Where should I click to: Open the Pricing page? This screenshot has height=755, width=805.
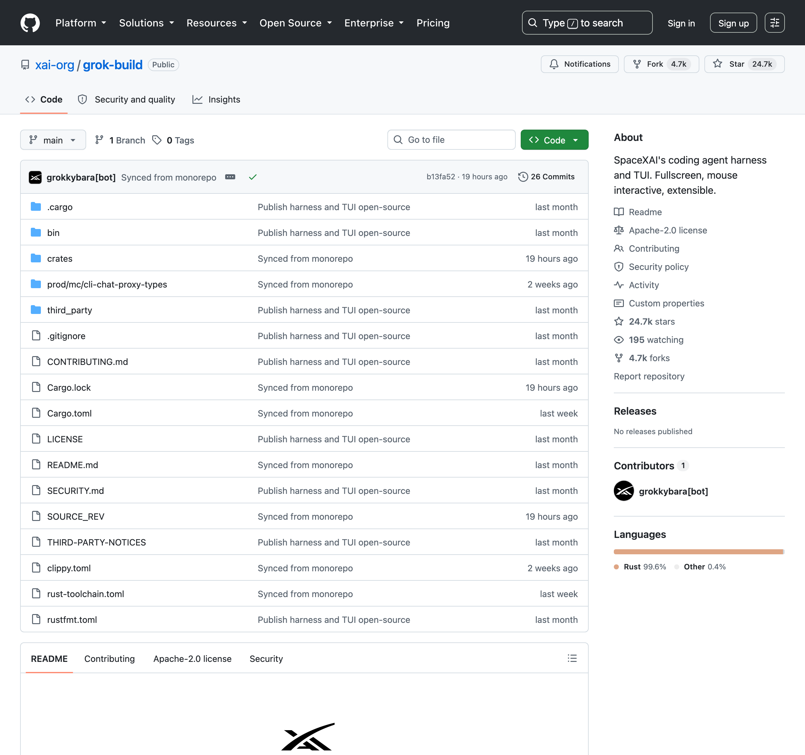(433, 23)
